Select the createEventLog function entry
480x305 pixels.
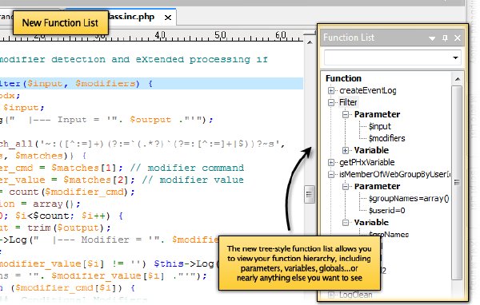[x=368, y=90]
